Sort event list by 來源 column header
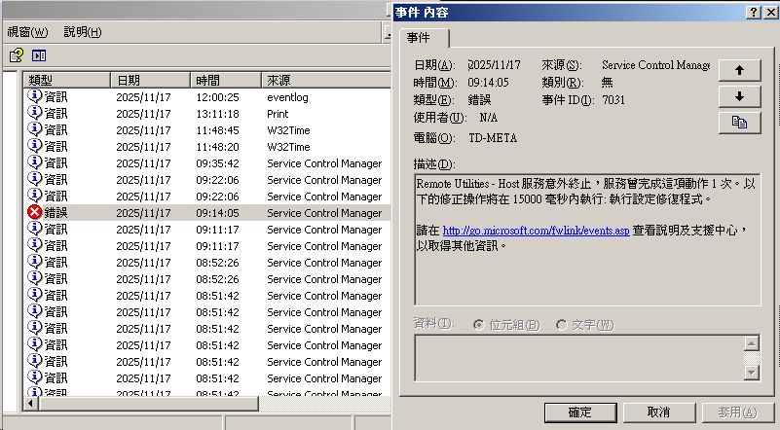Image resolution: width=780 pixels, height=430 pixels. (x=326, y=80)
